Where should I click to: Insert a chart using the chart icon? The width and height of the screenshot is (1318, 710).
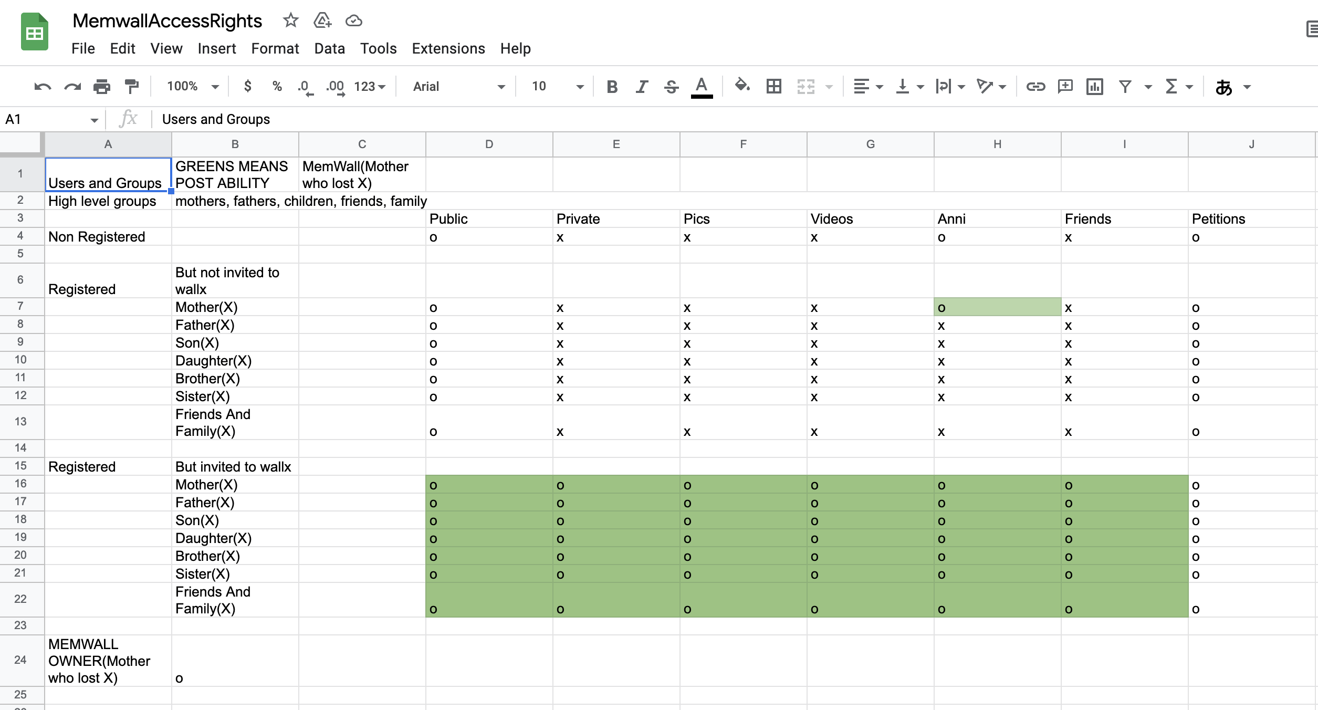click(x=1094, y=87)
